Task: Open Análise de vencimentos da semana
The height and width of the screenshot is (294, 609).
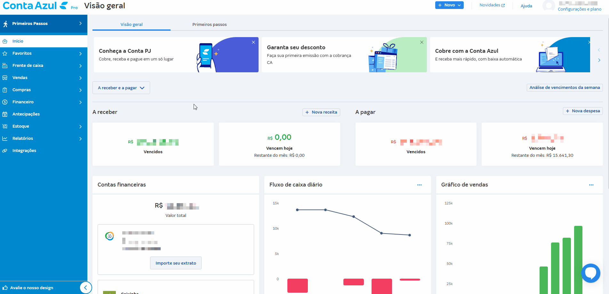Action: tap(565, 88)
